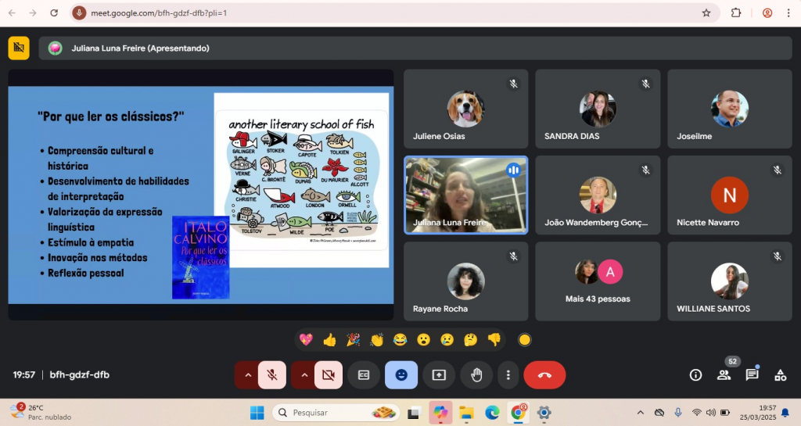Image resolution: width=801 pixels, height=426 pixels.
Task: Expand video settings arrow beside camera
Action: 304,374
